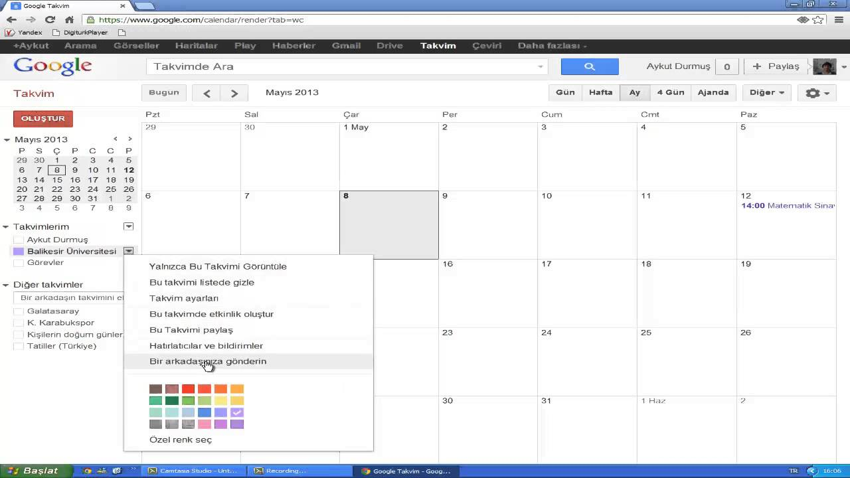Click the Paylaş plus button
This screenshot has width=850, height=478.
776,66
